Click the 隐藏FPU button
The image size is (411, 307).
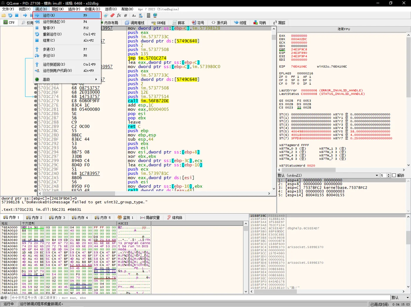343,29
